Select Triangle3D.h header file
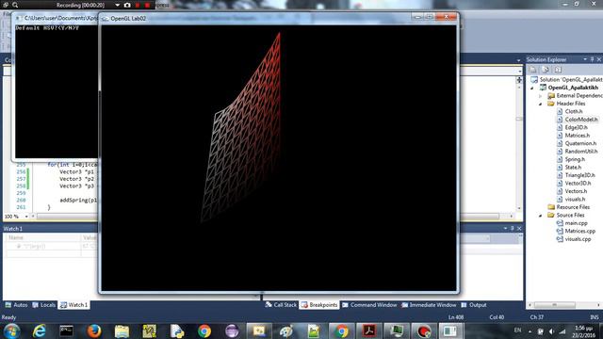 579,175
